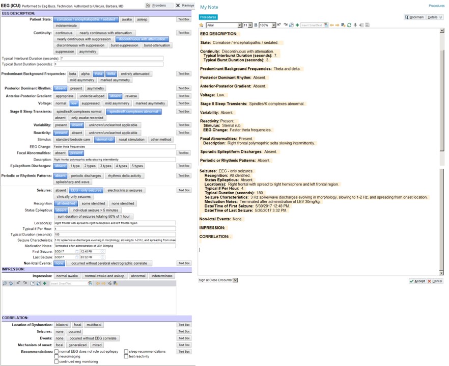Click the green refresh icon in note toolbar
Image resolution: width=449 pixels, height=366 pixels.
click(x=349, y=25)
